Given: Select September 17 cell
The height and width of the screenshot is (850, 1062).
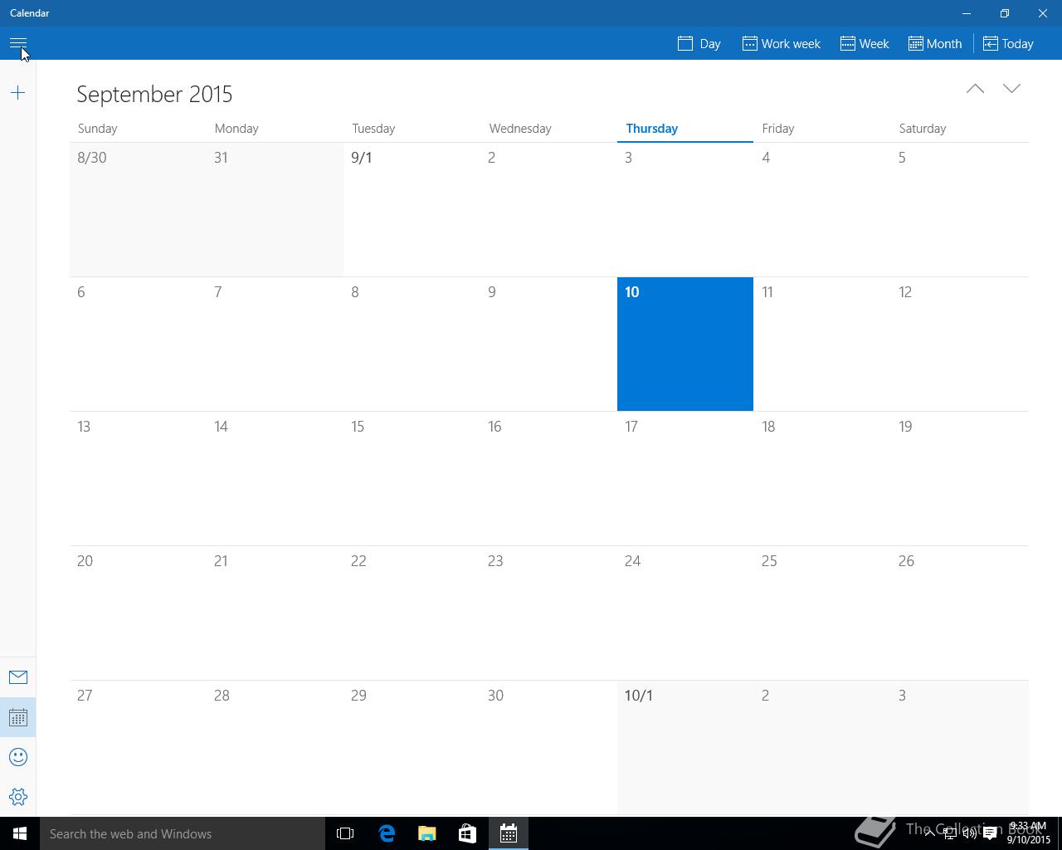Looking at the screenshot, I should (x=685, y=478).
